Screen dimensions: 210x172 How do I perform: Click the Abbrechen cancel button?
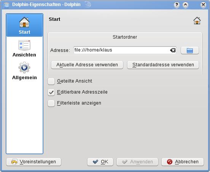[183, 162]
